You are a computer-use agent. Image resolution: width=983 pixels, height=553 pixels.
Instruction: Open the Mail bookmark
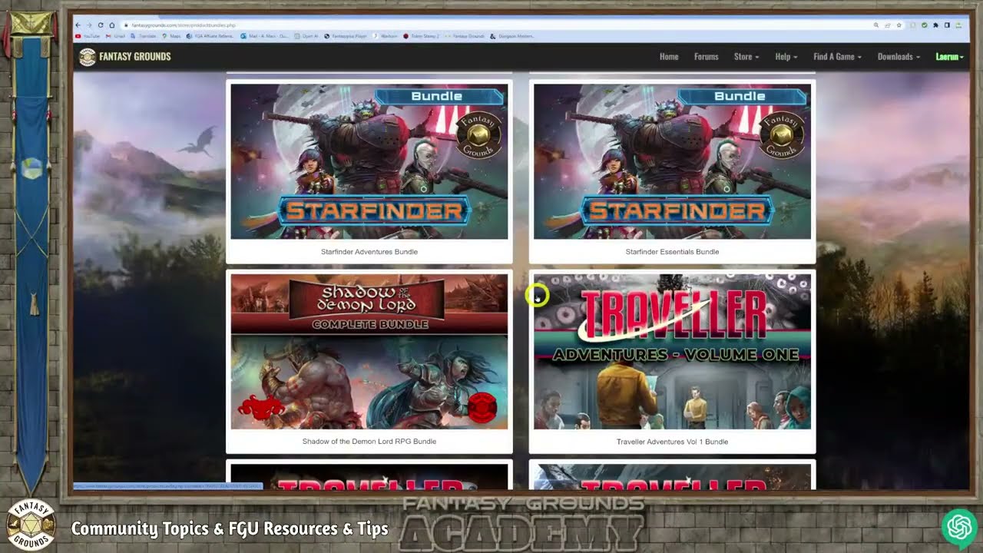264,36
